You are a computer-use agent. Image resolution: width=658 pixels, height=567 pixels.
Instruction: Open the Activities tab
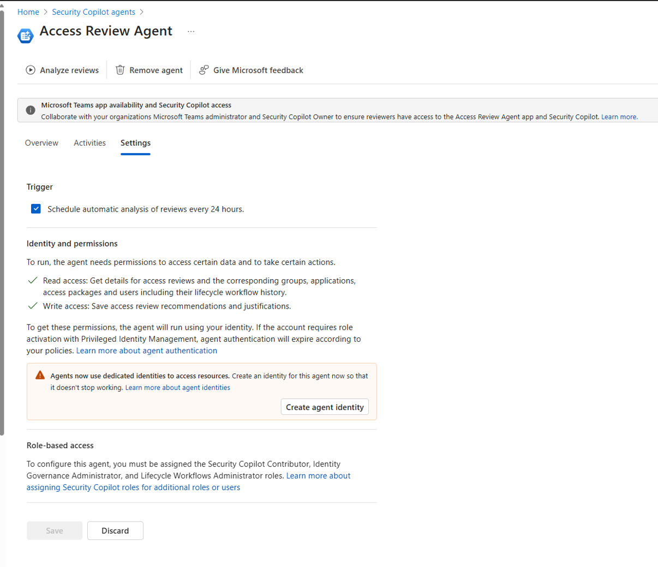89,143
